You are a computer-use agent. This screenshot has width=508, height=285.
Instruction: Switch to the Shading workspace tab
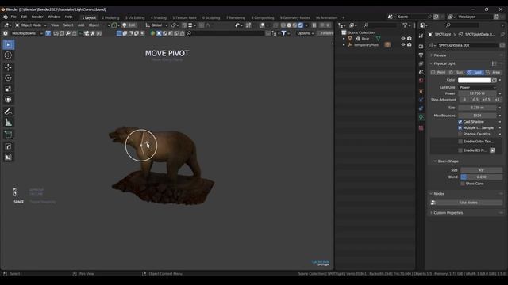(159, 17)
